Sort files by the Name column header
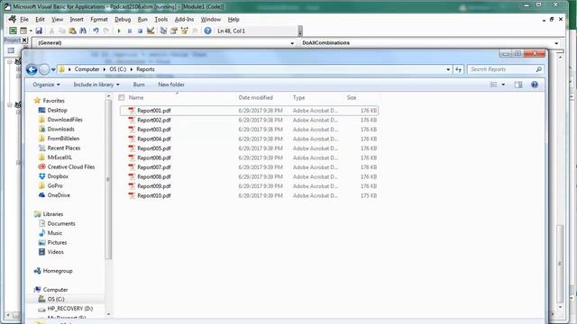 click(136, 97)
